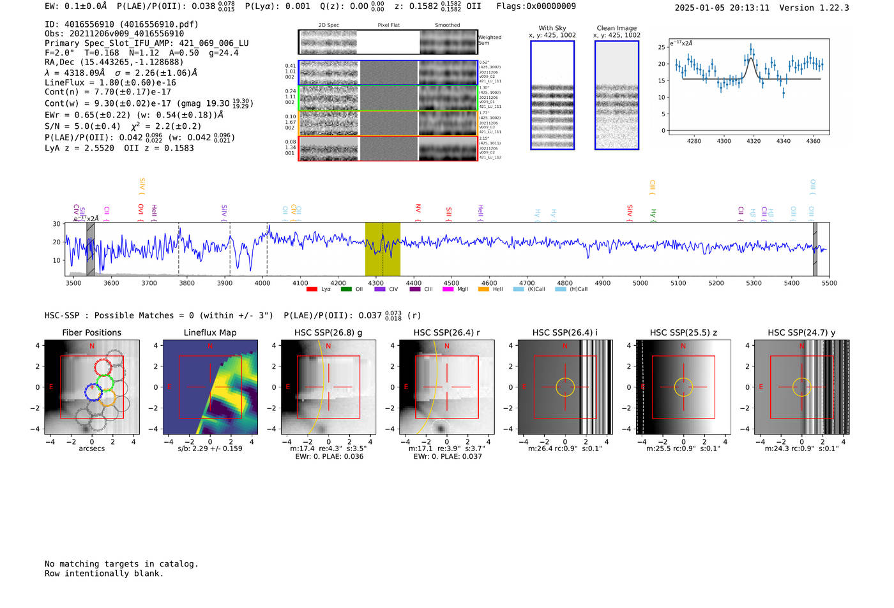Click the Weighted Sum 2D spectrum row
This screenshot has height=608, width=894.
(388, 42)
